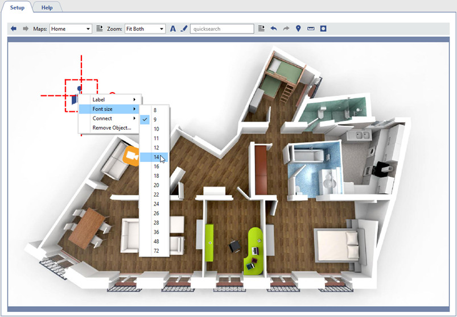Open the Zoom Fit Both dropdown
The width and height of the screenshot is (457, 317).
145,28
